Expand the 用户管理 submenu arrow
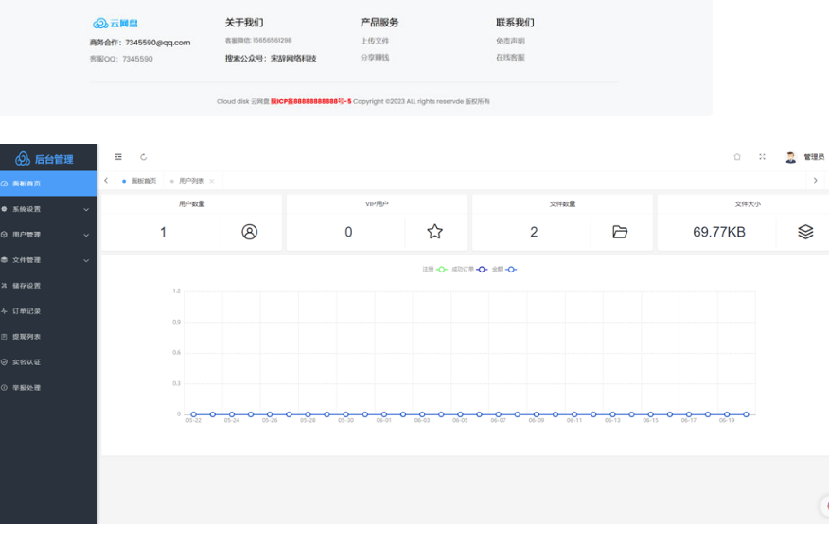The height and width of the screenshot is (545, 829). point(86,236)
